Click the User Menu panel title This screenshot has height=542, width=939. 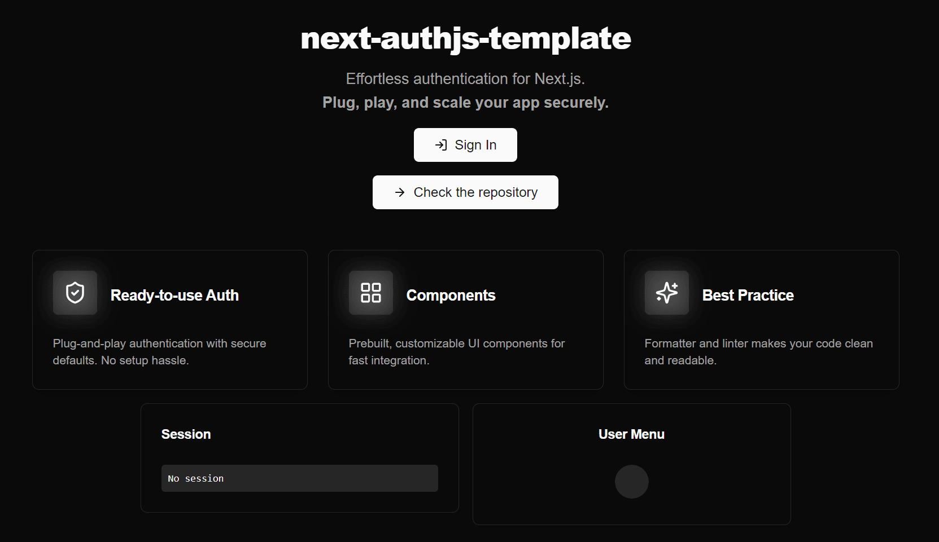click(x=631, y=434)
